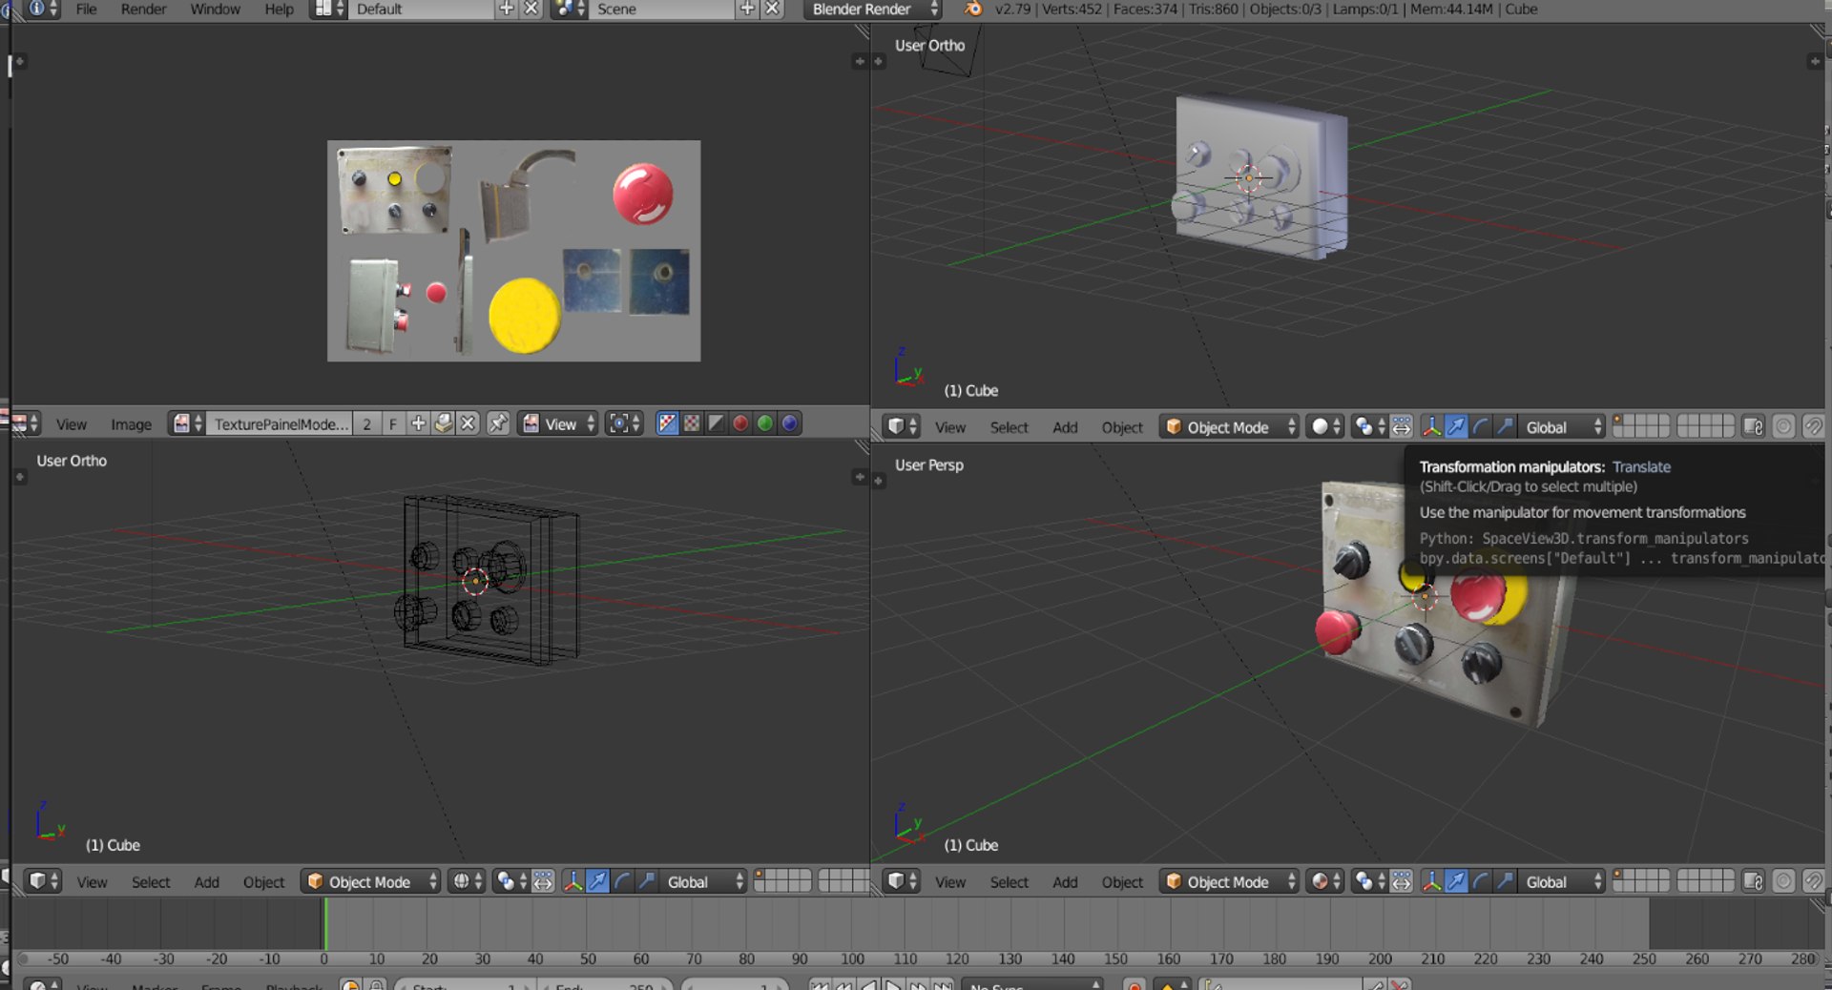
Task: Open the File menu
Action: point(86,10)
